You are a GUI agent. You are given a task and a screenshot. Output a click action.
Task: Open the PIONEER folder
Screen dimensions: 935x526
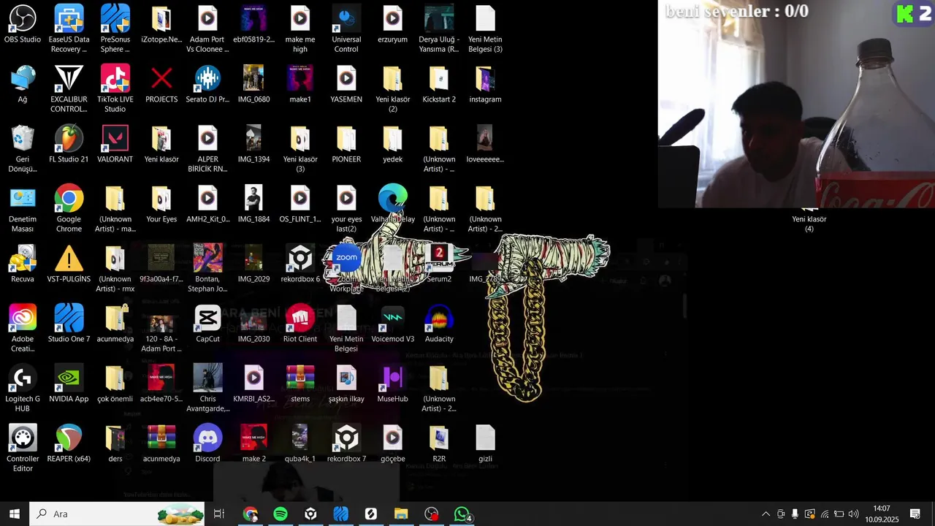click(346, 144)
